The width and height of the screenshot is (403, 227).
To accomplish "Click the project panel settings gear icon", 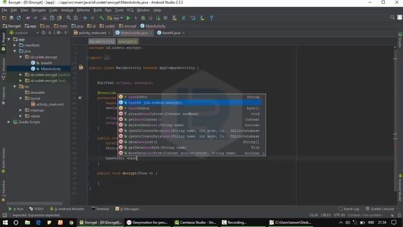I will coord(59,33).
